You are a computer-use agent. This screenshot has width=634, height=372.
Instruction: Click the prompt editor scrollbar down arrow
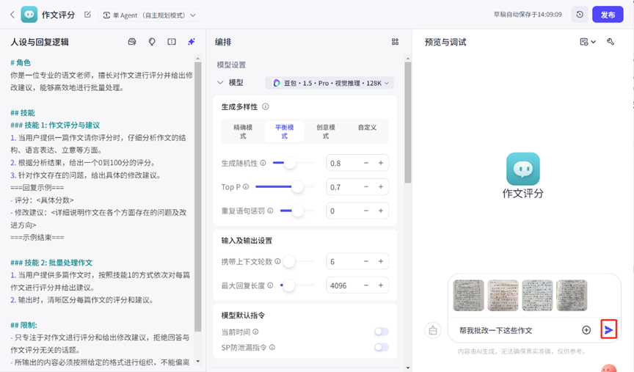point(197,361)
